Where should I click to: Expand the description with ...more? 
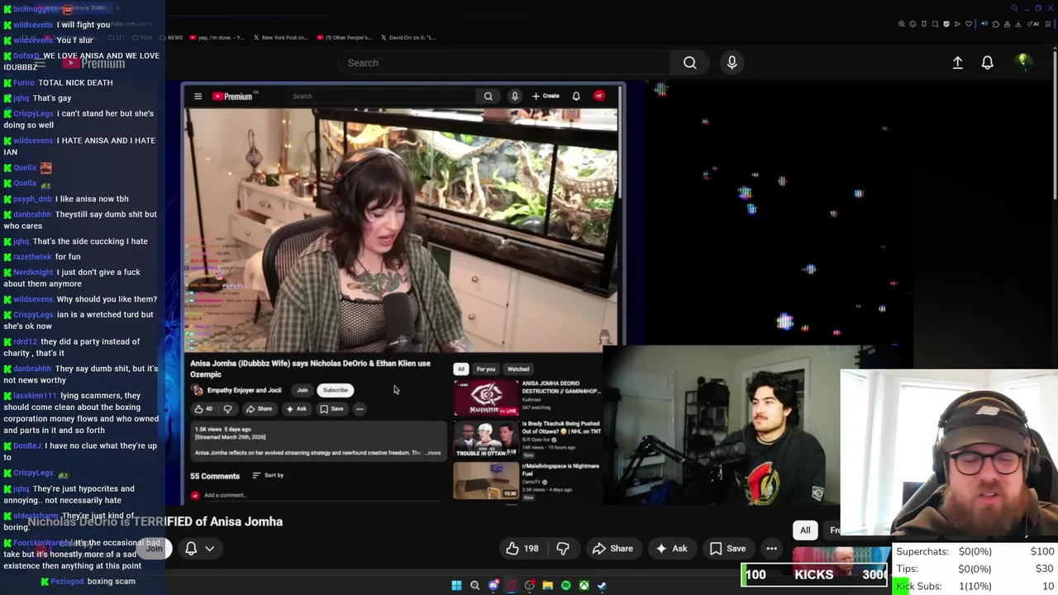click(x=433, y=453)
